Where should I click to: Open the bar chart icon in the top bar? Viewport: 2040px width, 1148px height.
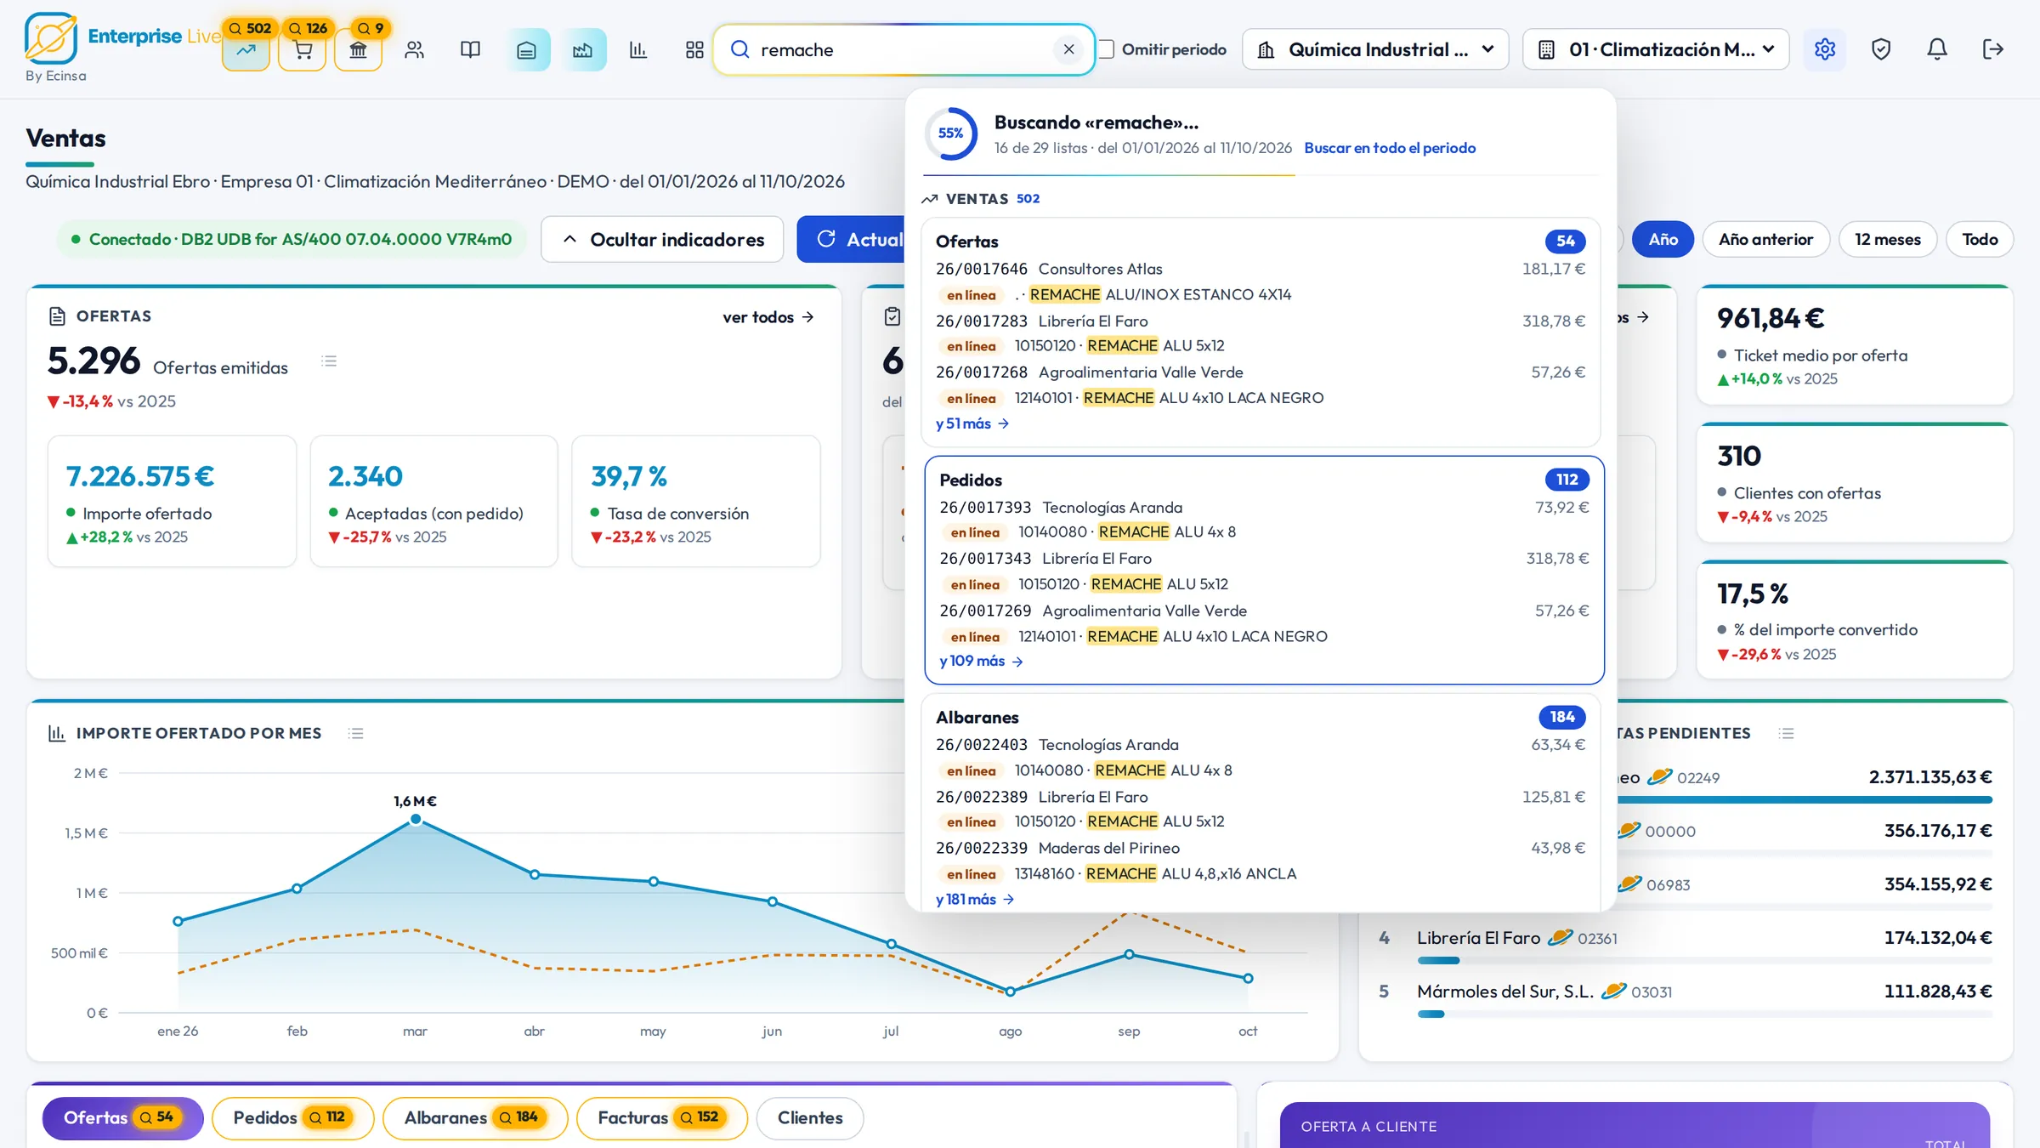(x=638, y=49)
